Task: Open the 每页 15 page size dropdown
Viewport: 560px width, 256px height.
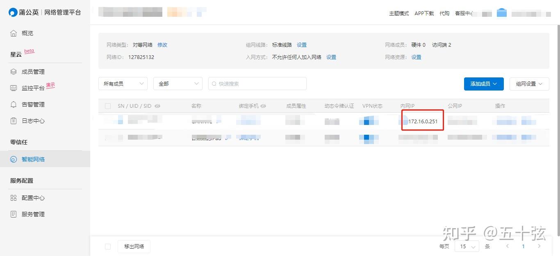Action: 467,246
